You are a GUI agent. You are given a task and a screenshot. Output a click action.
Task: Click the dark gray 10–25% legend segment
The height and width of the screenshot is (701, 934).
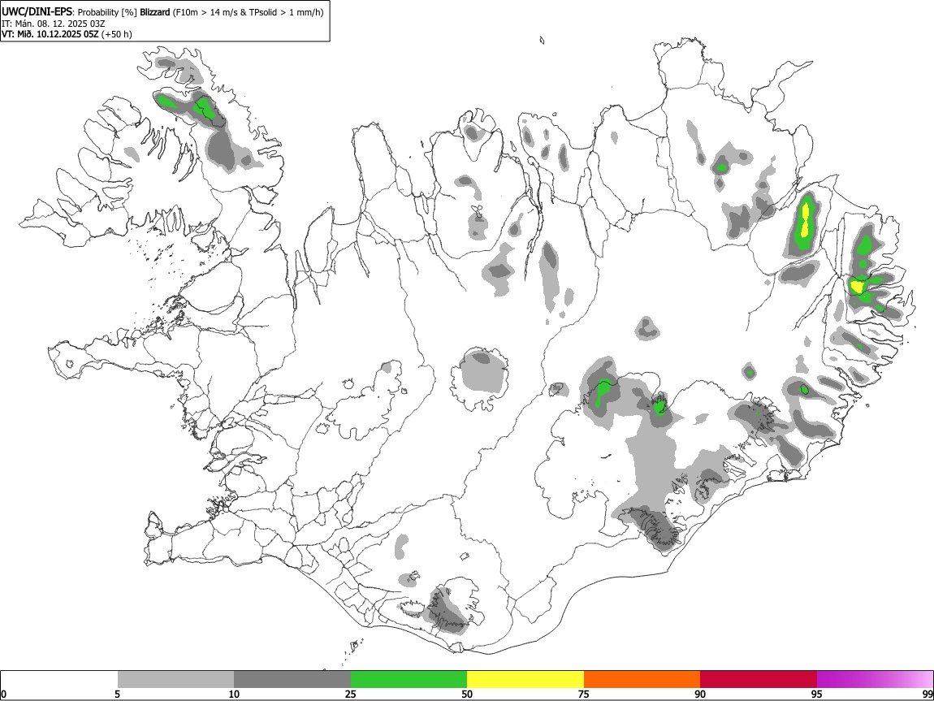[292, 680]
